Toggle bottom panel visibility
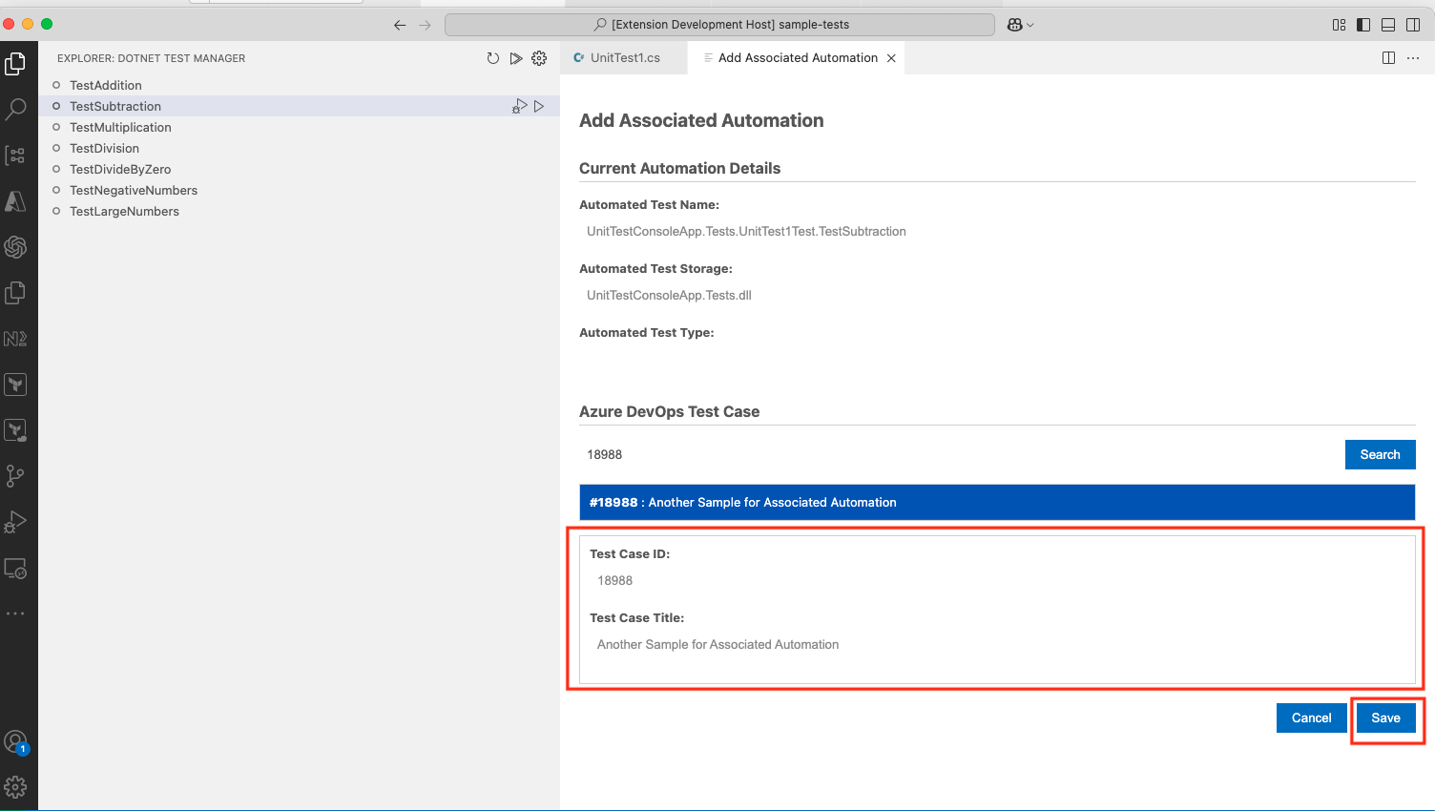The height and width of the screenshot is (811, 1435). tap(1388, 25)
